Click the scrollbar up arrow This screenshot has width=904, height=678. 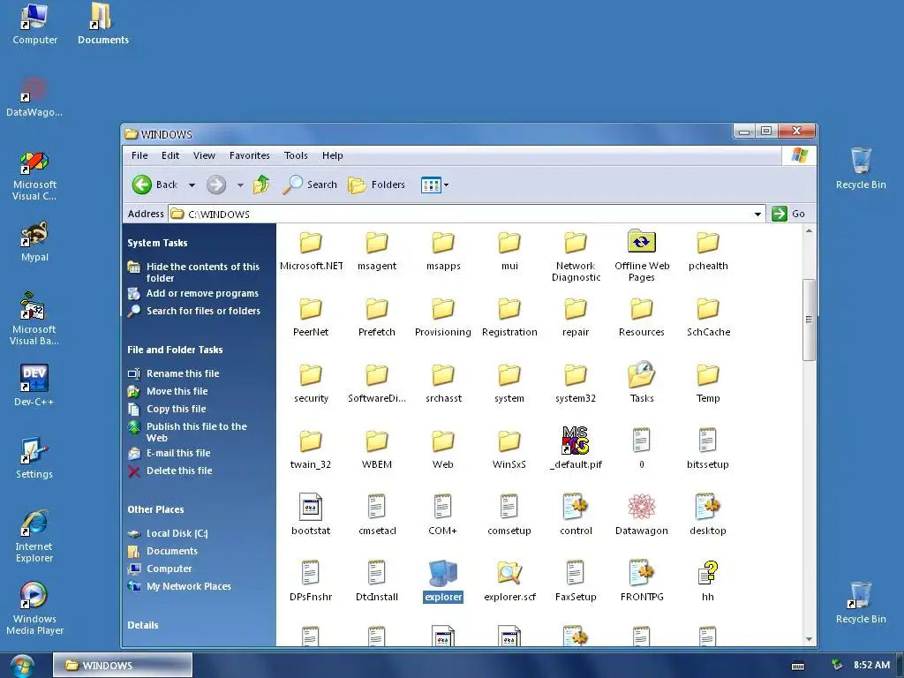point(809,230)
